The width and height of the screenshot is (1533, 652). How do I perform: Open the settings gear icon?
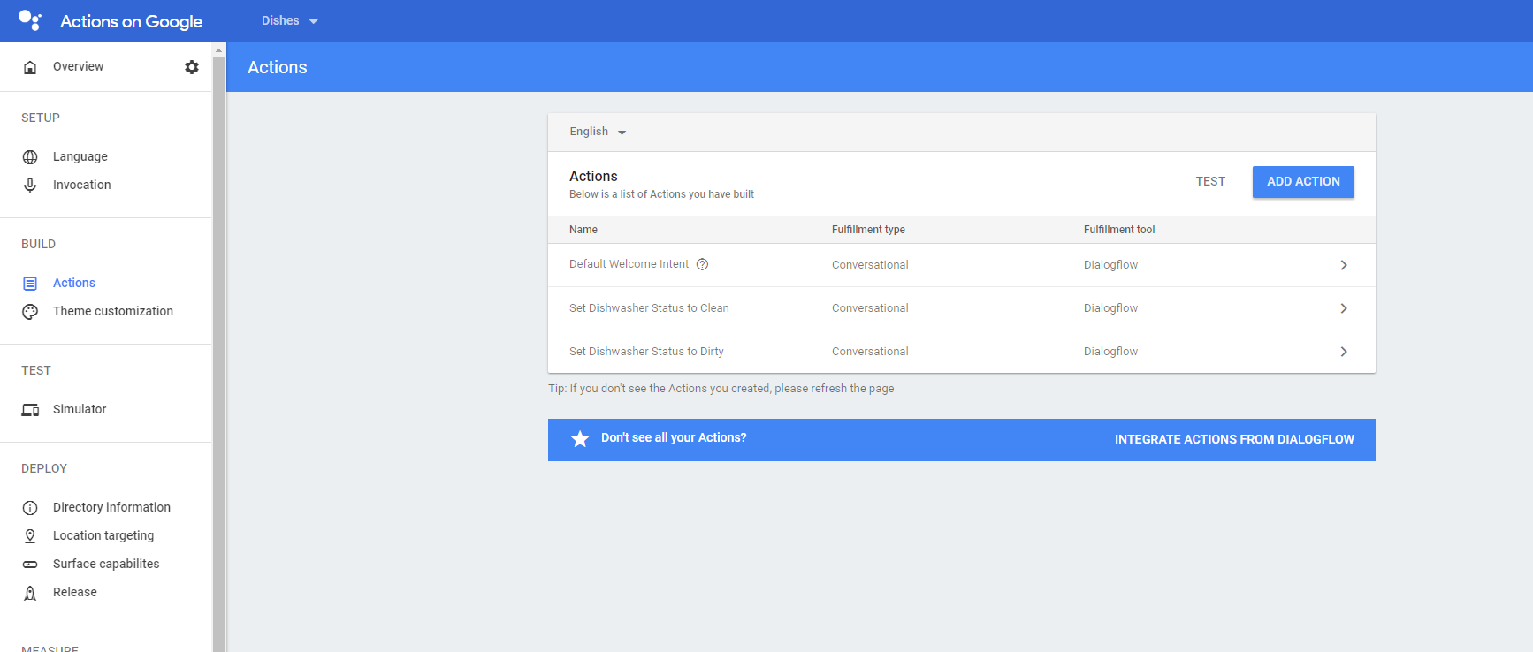click(192, 67)
